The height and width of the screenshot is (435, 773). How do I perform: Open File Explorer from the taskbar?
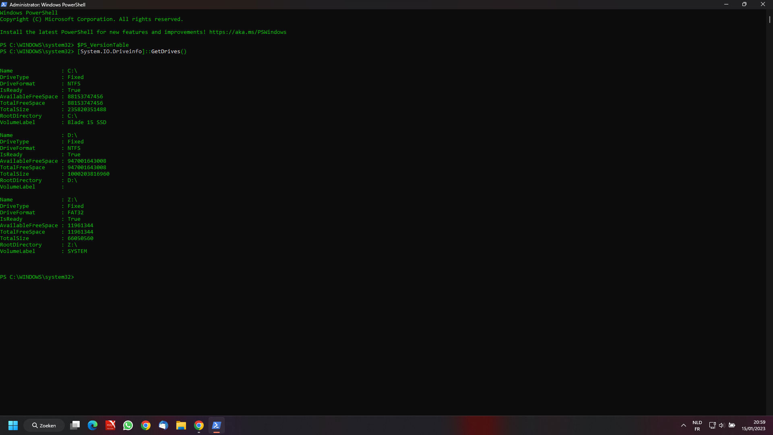[x=181, y=425]
